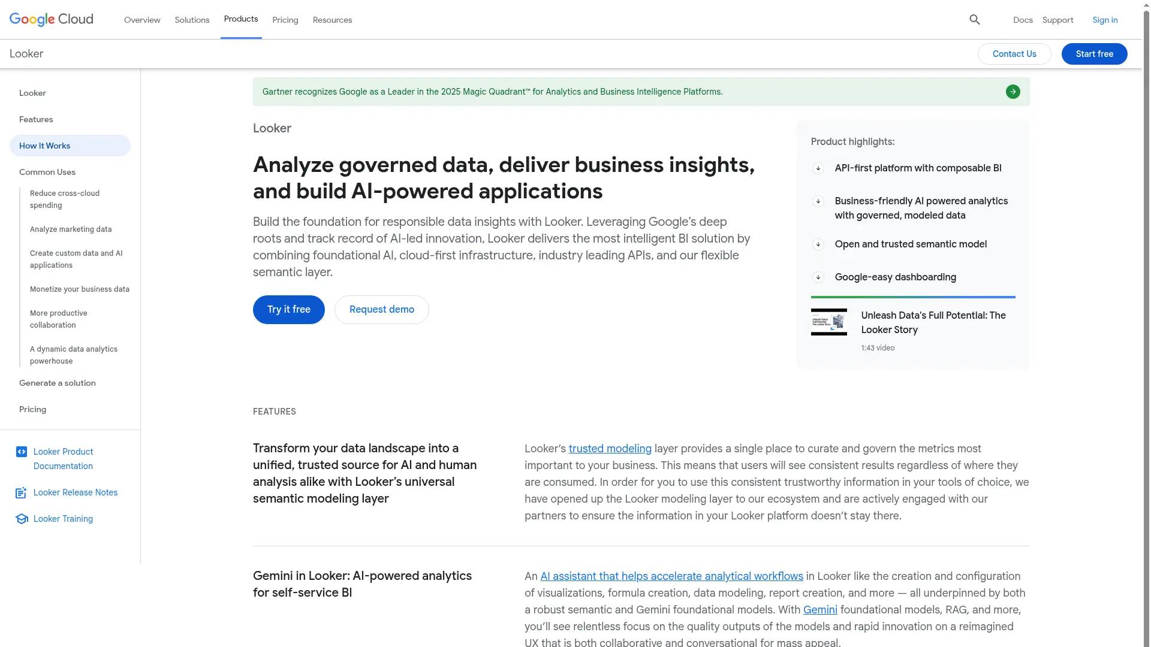
Task: Click the Request demo button
Action: (x=381, y=309)
